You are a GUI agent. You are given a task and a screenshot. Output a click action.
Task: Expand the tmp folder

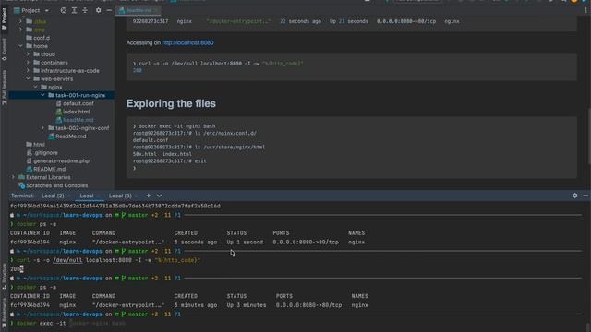click(20, 30)
